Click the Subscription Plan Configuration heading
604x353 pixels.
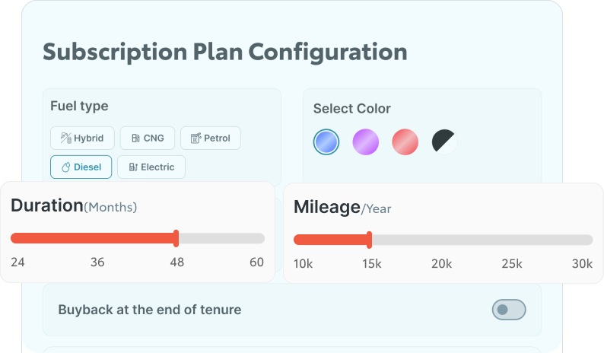tap(225, 52)
